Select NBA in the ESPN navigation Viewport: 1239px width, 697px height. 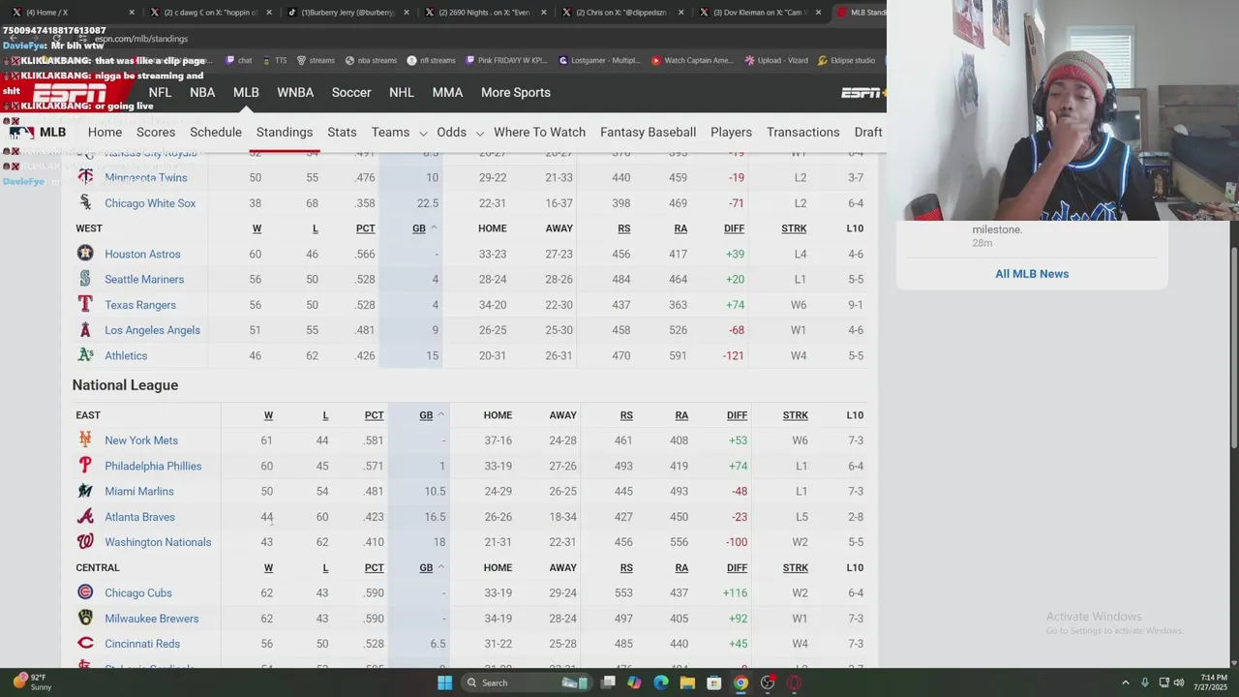(x=202, y=92)
